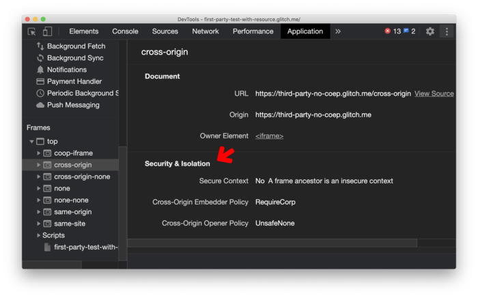Click the <iframe> owner element link
Viewport: 478px width, 298px height.
(269, 136)
